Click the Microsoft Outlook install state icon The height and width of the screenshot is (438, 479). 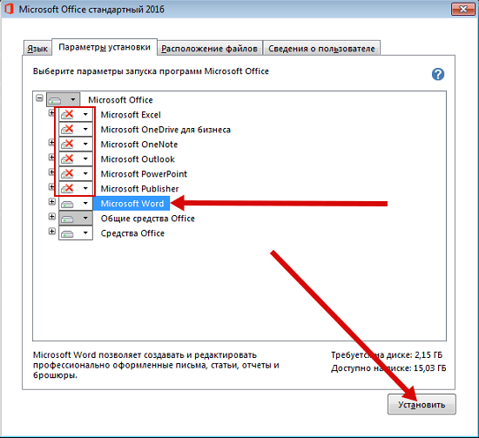[x=67, y=158]
